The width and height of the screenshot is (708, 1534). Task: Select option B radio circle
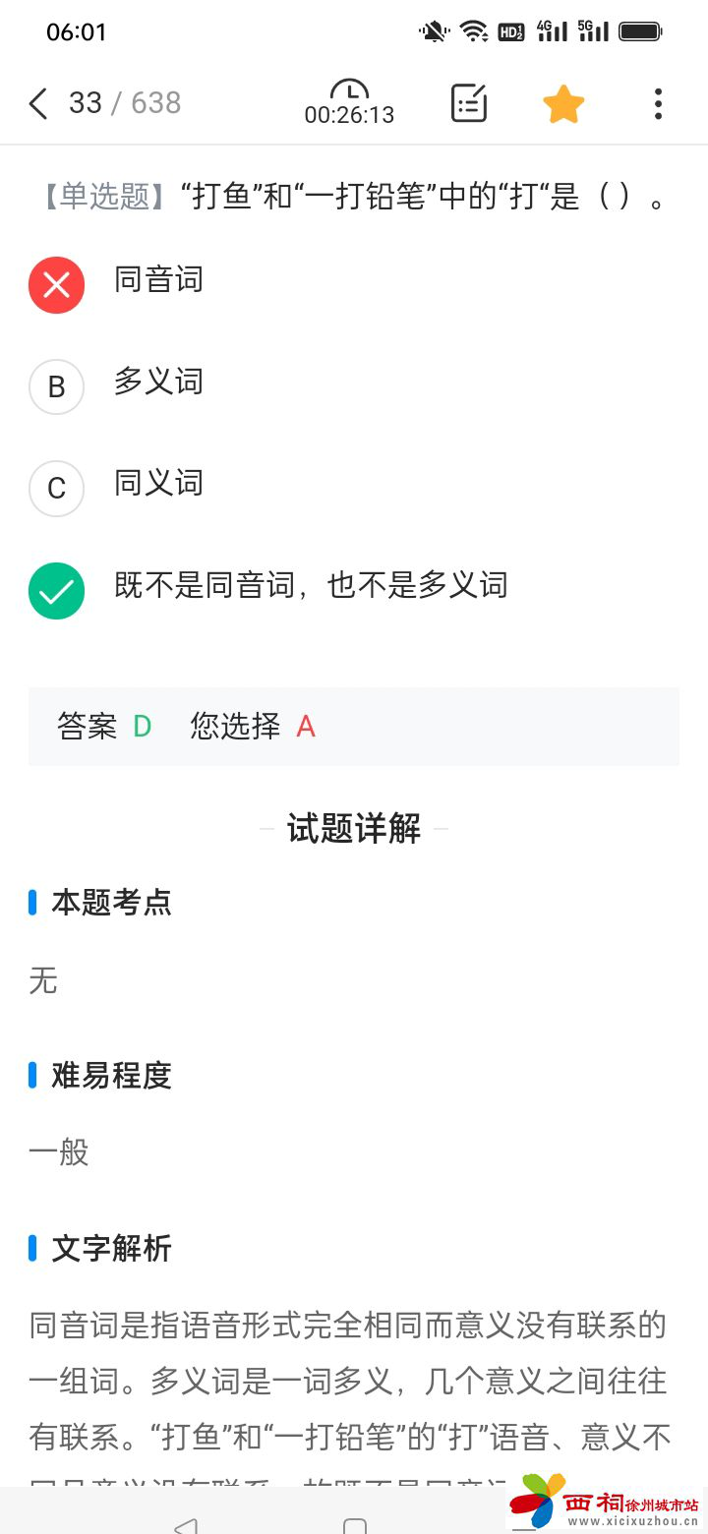coord(56,386)
